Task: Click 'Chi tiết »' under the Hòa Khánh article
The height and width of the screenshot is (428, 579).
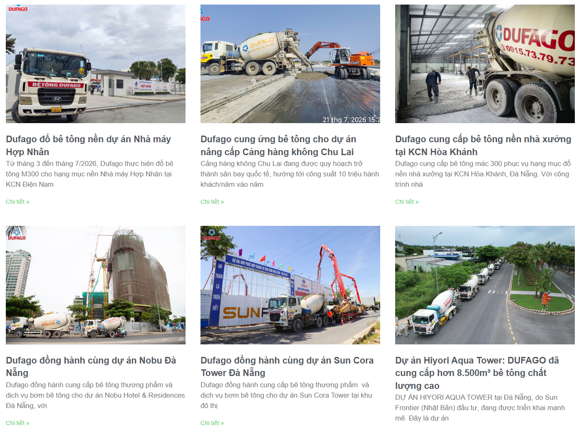Action: [x=407, y=202]
